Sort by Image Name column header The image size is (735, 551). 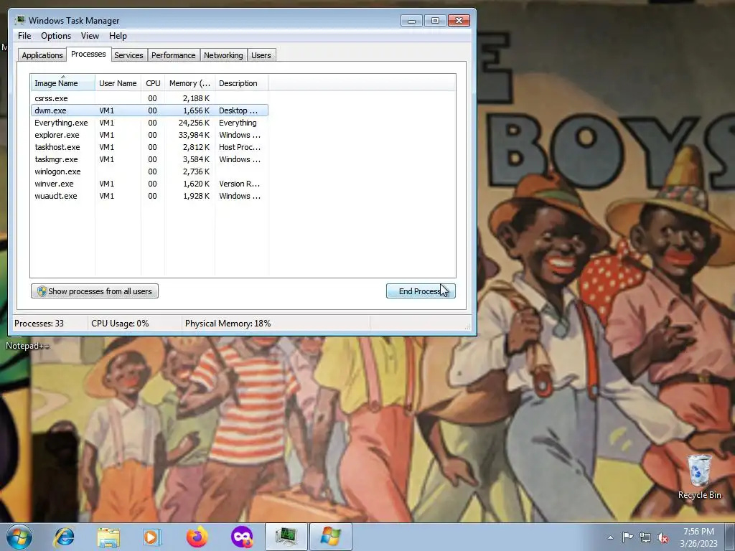click(63, 83)
